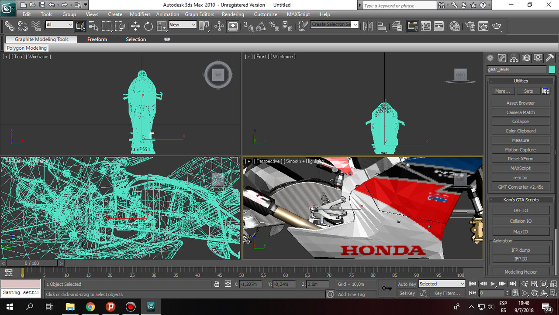Image resolution: width=559 pixels, height=315 pixels.
Task: Switch to the Motion panel tab
Action: (526, 58)
